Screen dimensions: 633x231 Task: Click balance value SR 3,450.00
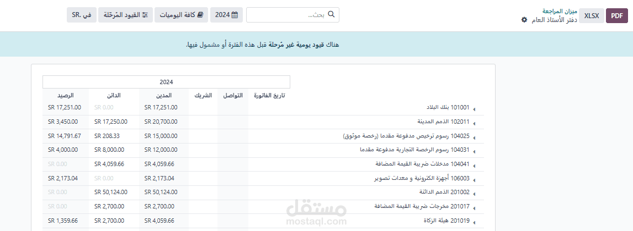(x=62, y=122)
